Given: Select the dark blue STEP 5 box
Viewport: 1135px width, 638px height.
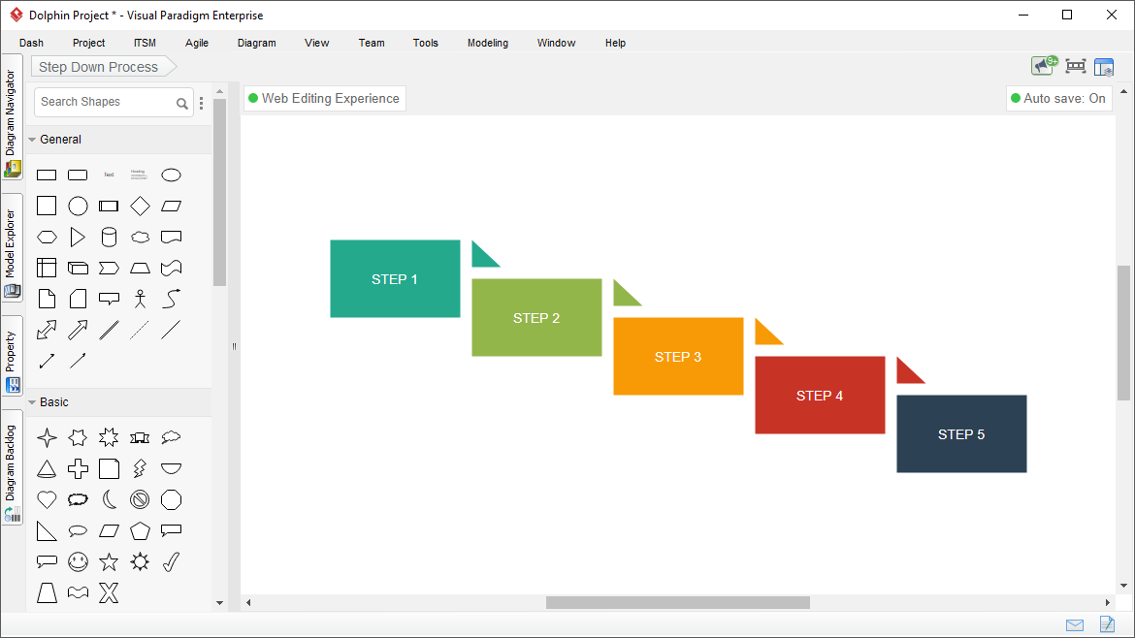Looking at the screenshot, I should [961, 434].
